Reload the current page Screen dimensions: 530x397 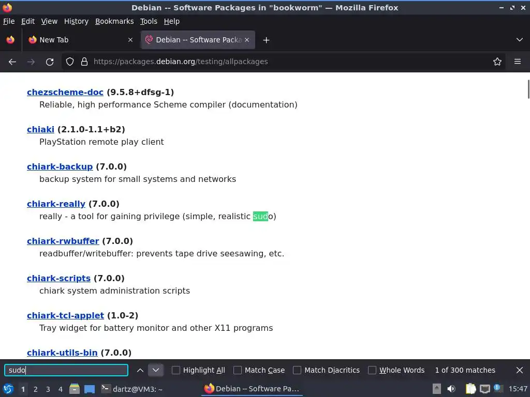(x=50, y=62)
